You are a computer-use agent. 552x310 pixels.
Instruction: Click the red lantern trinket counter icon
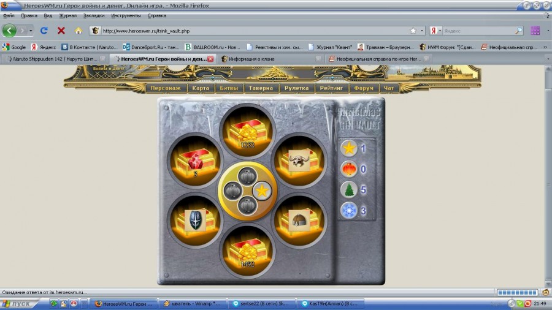click(x=349, y=169)
